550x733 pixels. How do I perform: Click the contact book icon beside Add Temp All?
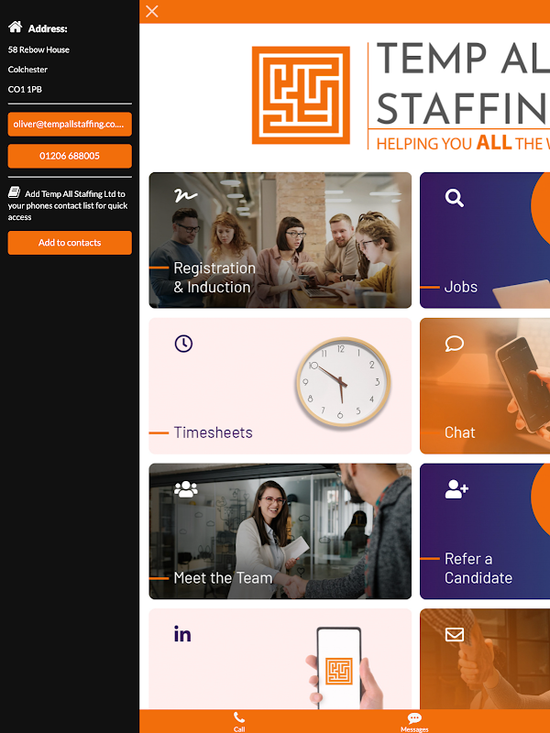[14, 192]
